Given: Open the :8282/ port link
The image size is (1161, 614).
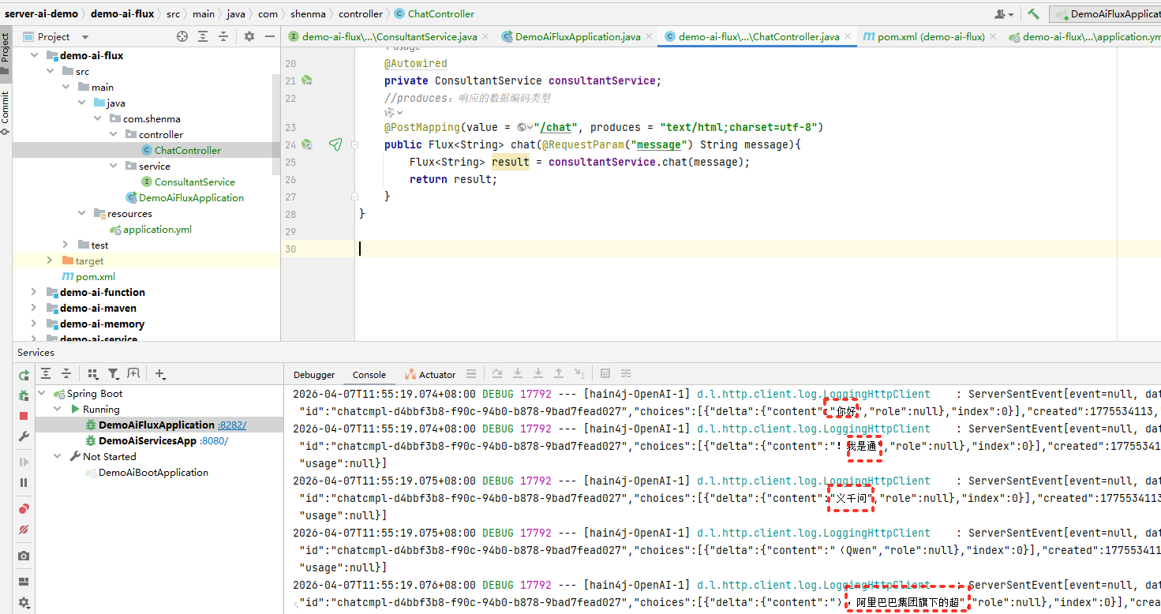Looking at the screenshot, I should (232, 425).
